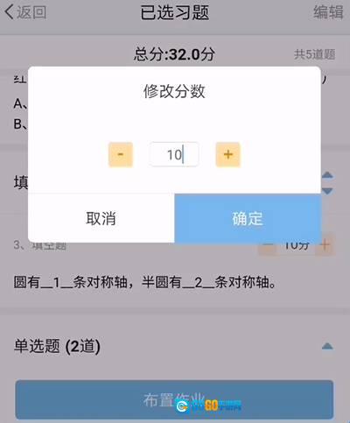Screen dimensions: 350x423
Task: Tap the 共5道题 question count label
Action: tap(314, 54)
